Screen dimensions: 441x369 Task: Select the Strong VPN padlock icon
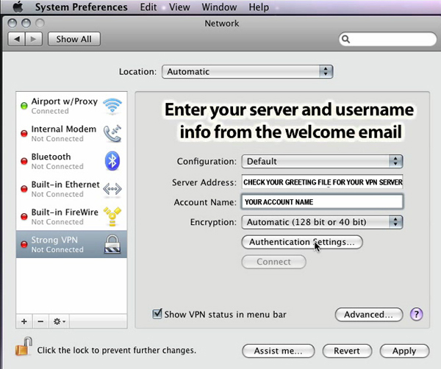tap(112, 244)
